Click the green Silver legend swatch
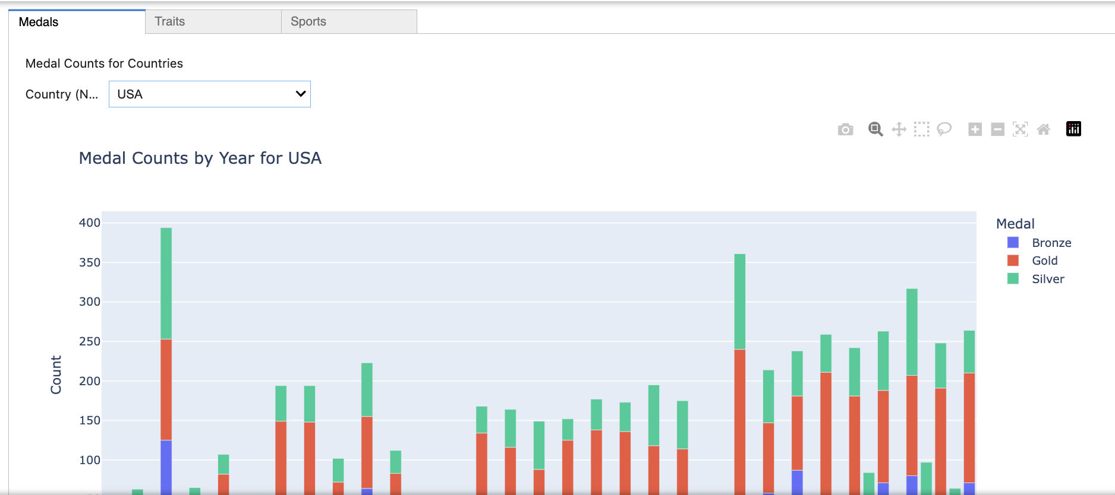Viewport: 1115px width, 495px height. point(1013,279)
